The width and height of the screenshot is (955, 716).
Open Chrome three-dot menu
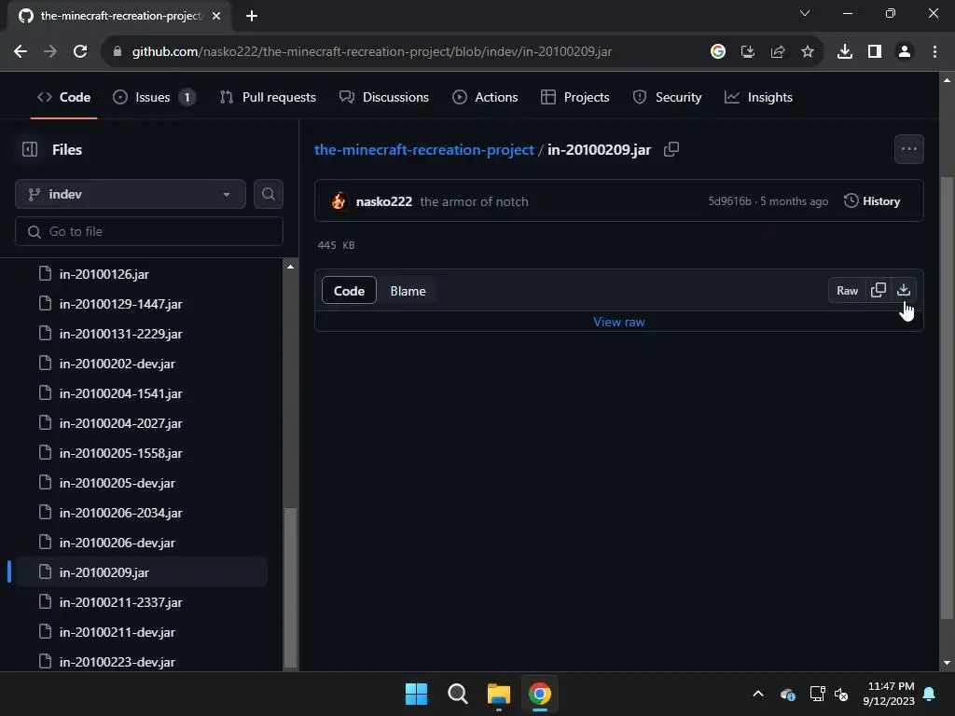934,52
